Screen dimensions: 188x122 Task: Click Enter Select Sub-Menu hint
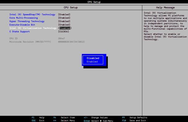pos(98,121)
